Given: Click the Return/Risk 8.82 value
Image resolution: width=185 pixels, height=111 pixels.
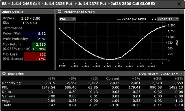Looking at the screenshot, I should pos(42,34).
